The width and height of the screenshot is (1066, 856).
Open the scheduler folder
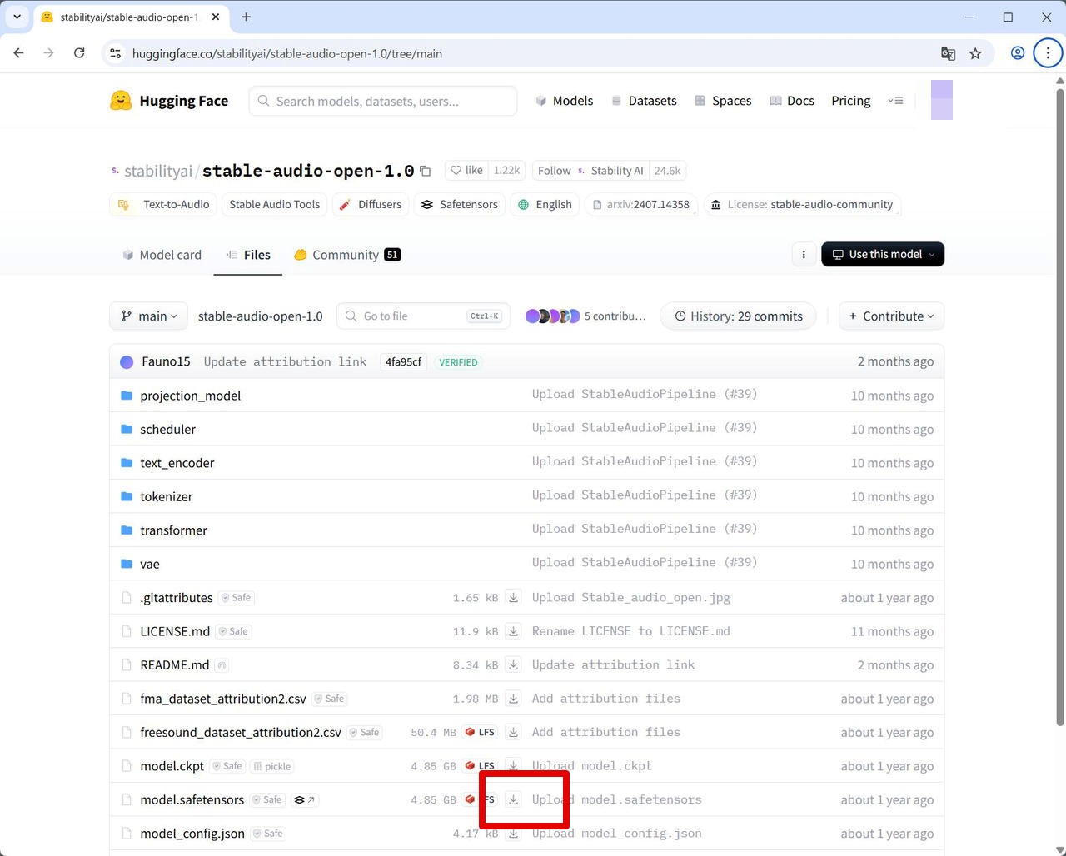[x=167, y=429]
